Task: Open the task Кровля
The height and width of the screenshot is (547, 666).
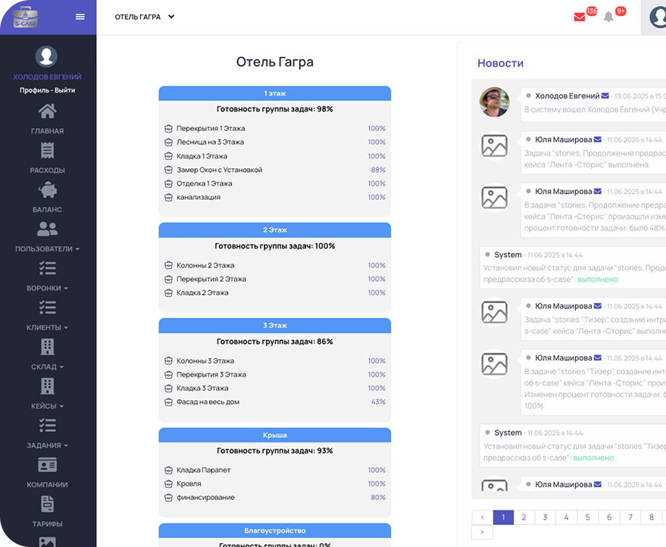Action: pos(189,483)
